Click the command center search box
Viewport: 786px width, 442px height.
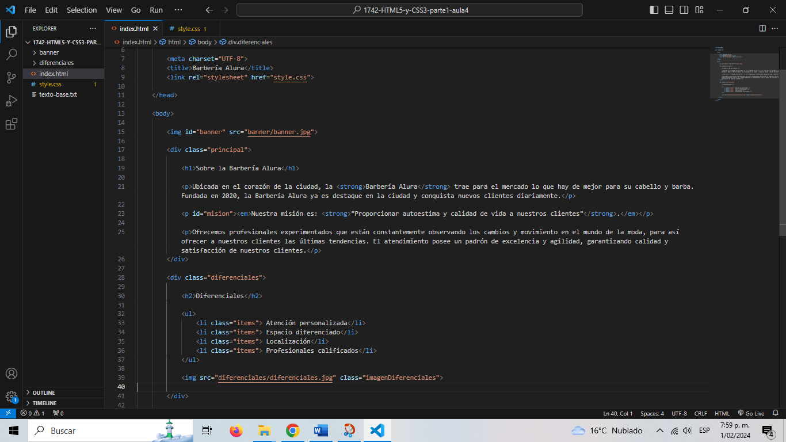click(410, 10)
